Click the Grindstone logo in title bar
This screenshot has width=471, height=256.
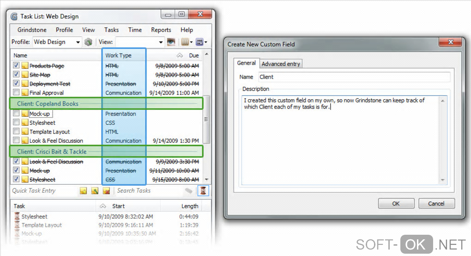[14, 16]
